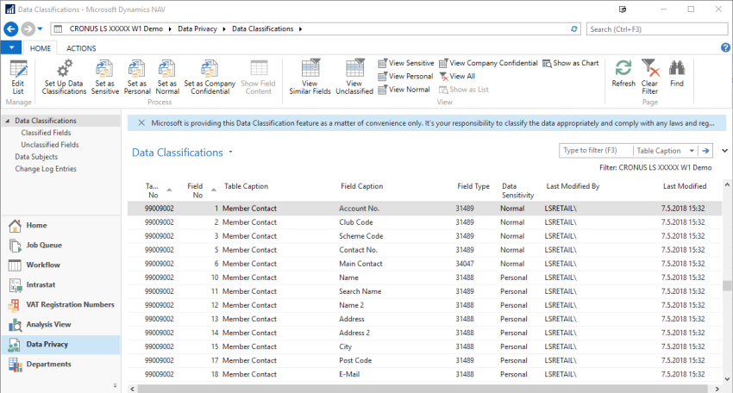Image resolution: width=733 pixels, height=393 pixels.
Task: Click Set as Company Confidential
Action: pyautogui.click(x=210, y=78)
